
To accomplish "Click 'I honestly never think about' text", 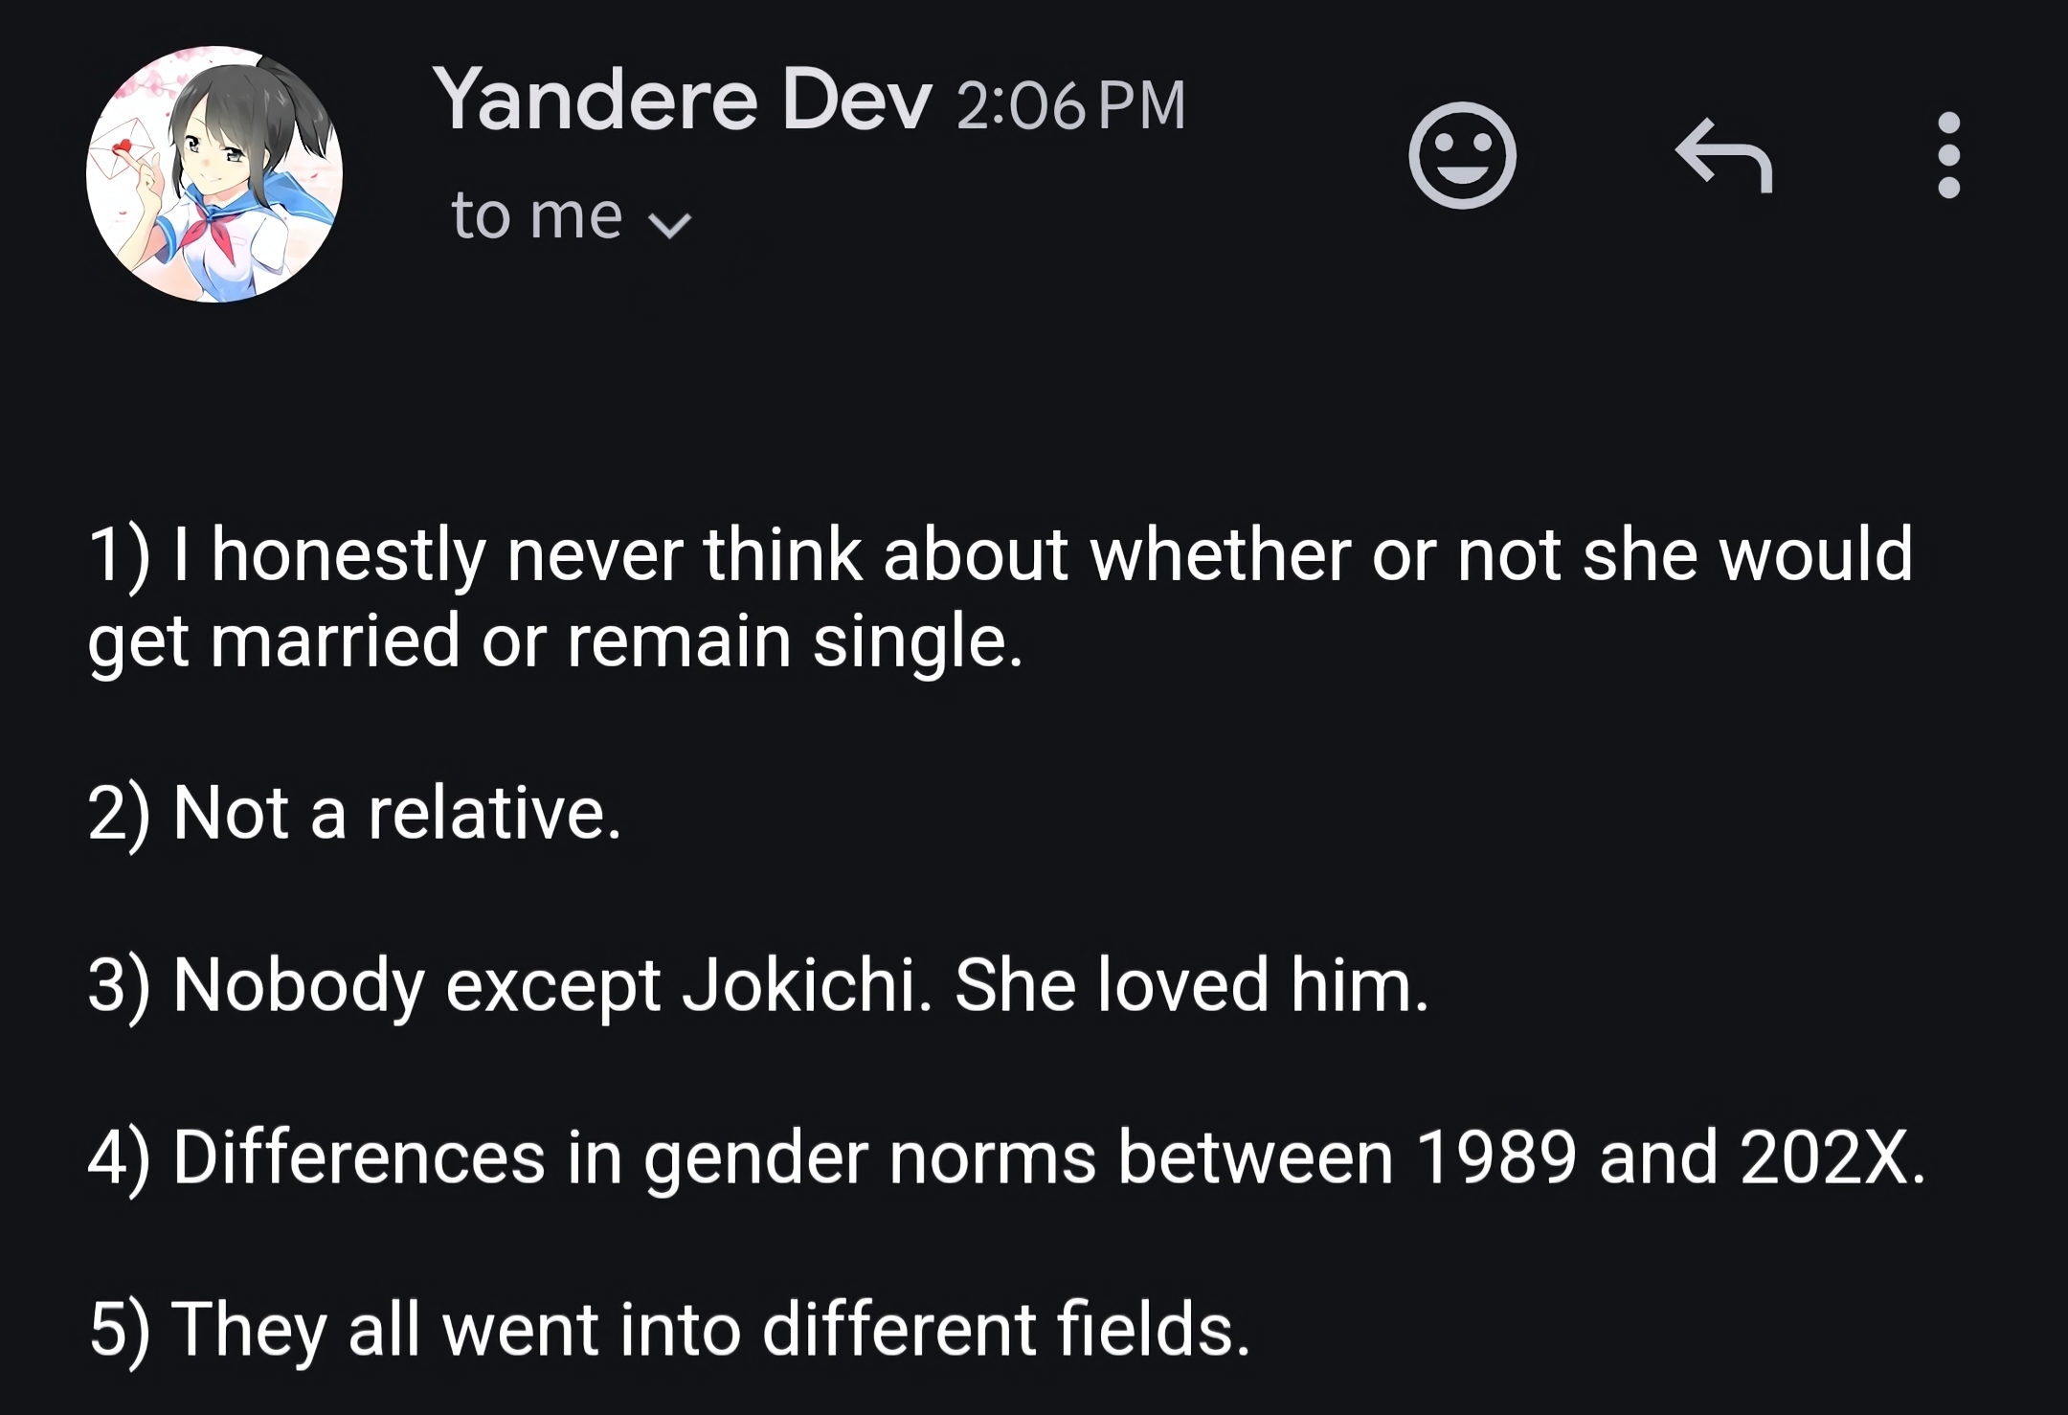I will (517, 555).
